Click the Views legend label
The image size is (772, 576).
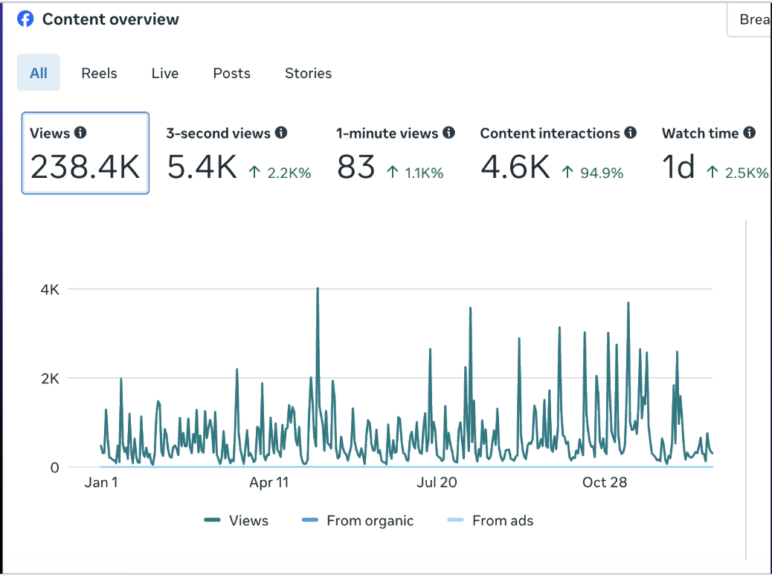[248, 521]
